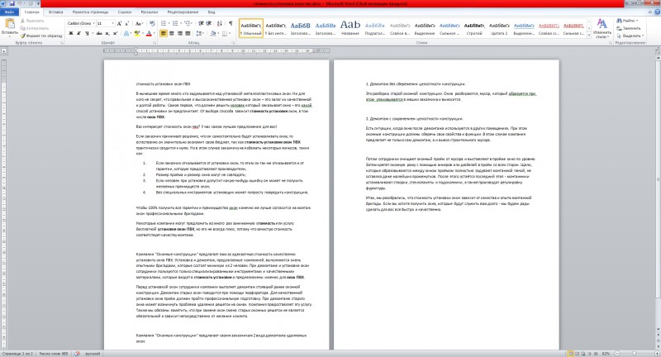
Task: Click the zoom out minus button
Action: pos(616,354)
